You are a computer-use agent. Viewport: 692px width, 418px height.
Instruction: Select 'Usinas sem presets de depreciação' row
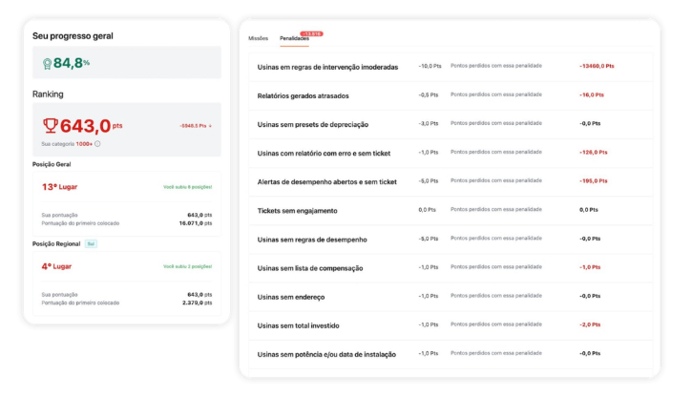[x=312, y=125]
